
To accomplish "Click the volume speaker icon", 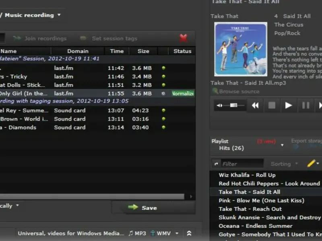I will coord(219,105).
